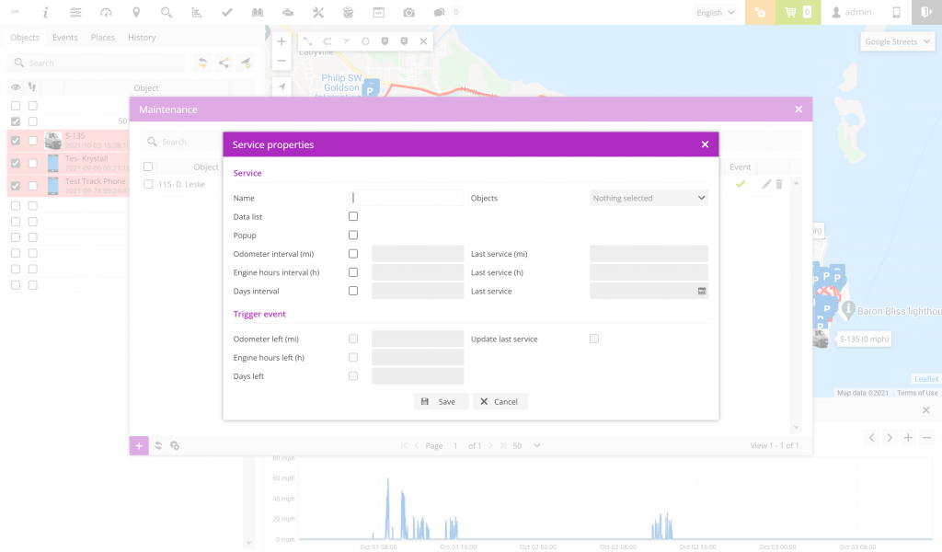Click the map pin show point icon
Screen dimensions: 942x552
point(136,12)
